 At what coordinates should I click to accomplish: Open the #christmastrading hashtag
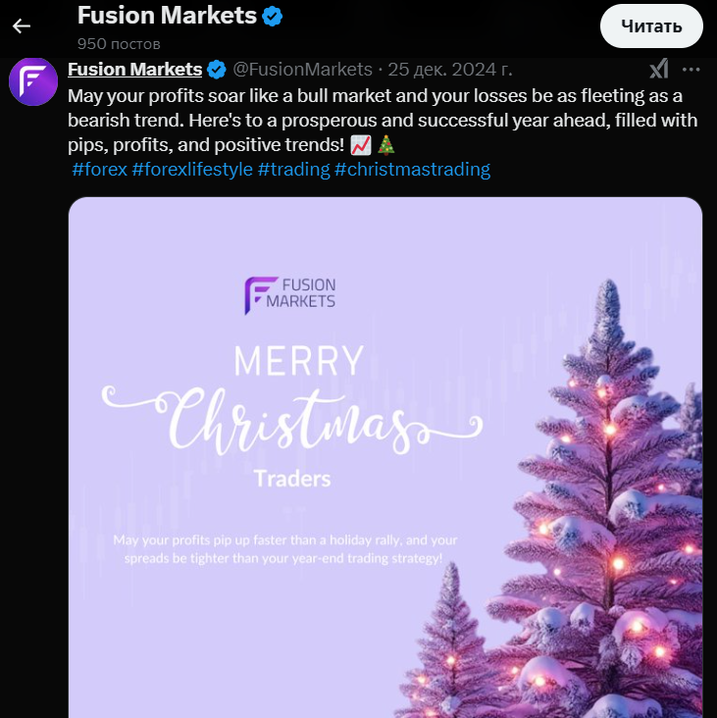412,170
